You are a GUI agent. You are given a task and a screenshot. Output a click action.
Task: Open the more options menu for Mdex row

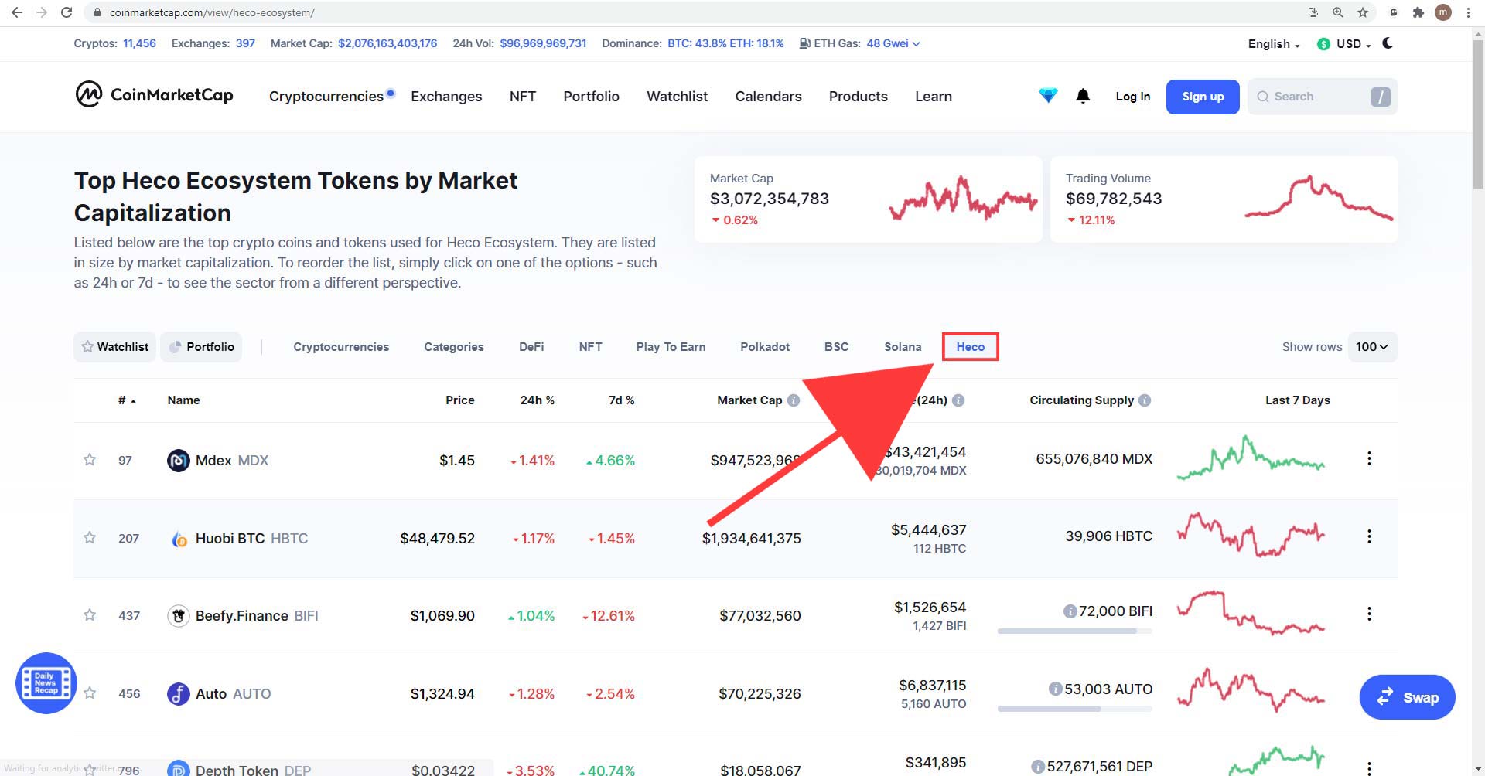click(x=1369, y=458)
